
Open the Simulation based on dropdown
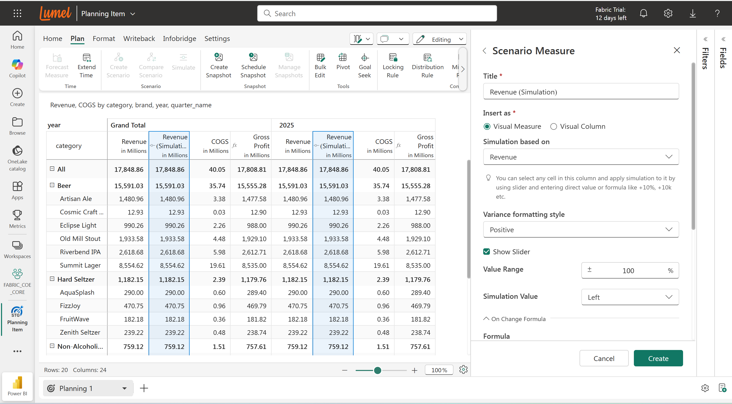[581, 157]
